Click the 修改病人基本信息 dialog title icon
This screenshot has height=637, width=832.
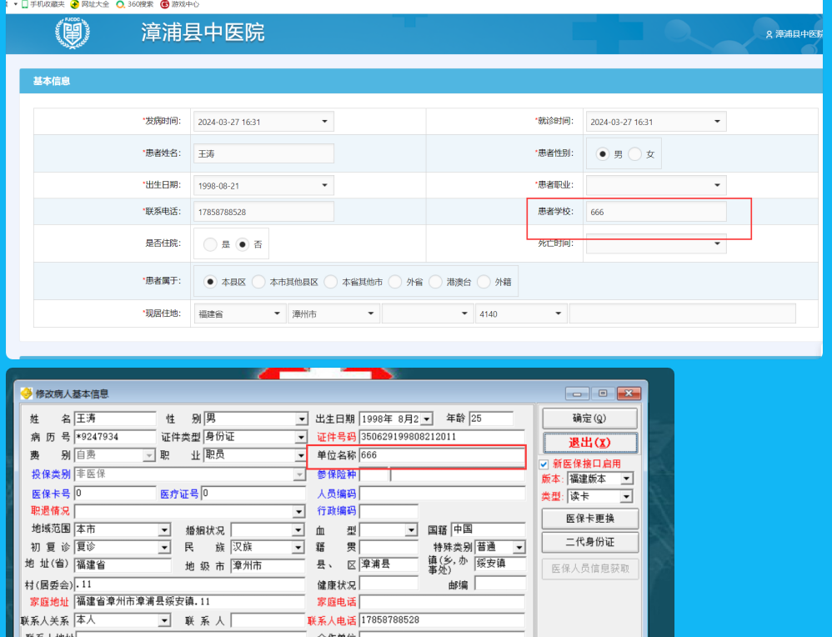coord(26,394)
